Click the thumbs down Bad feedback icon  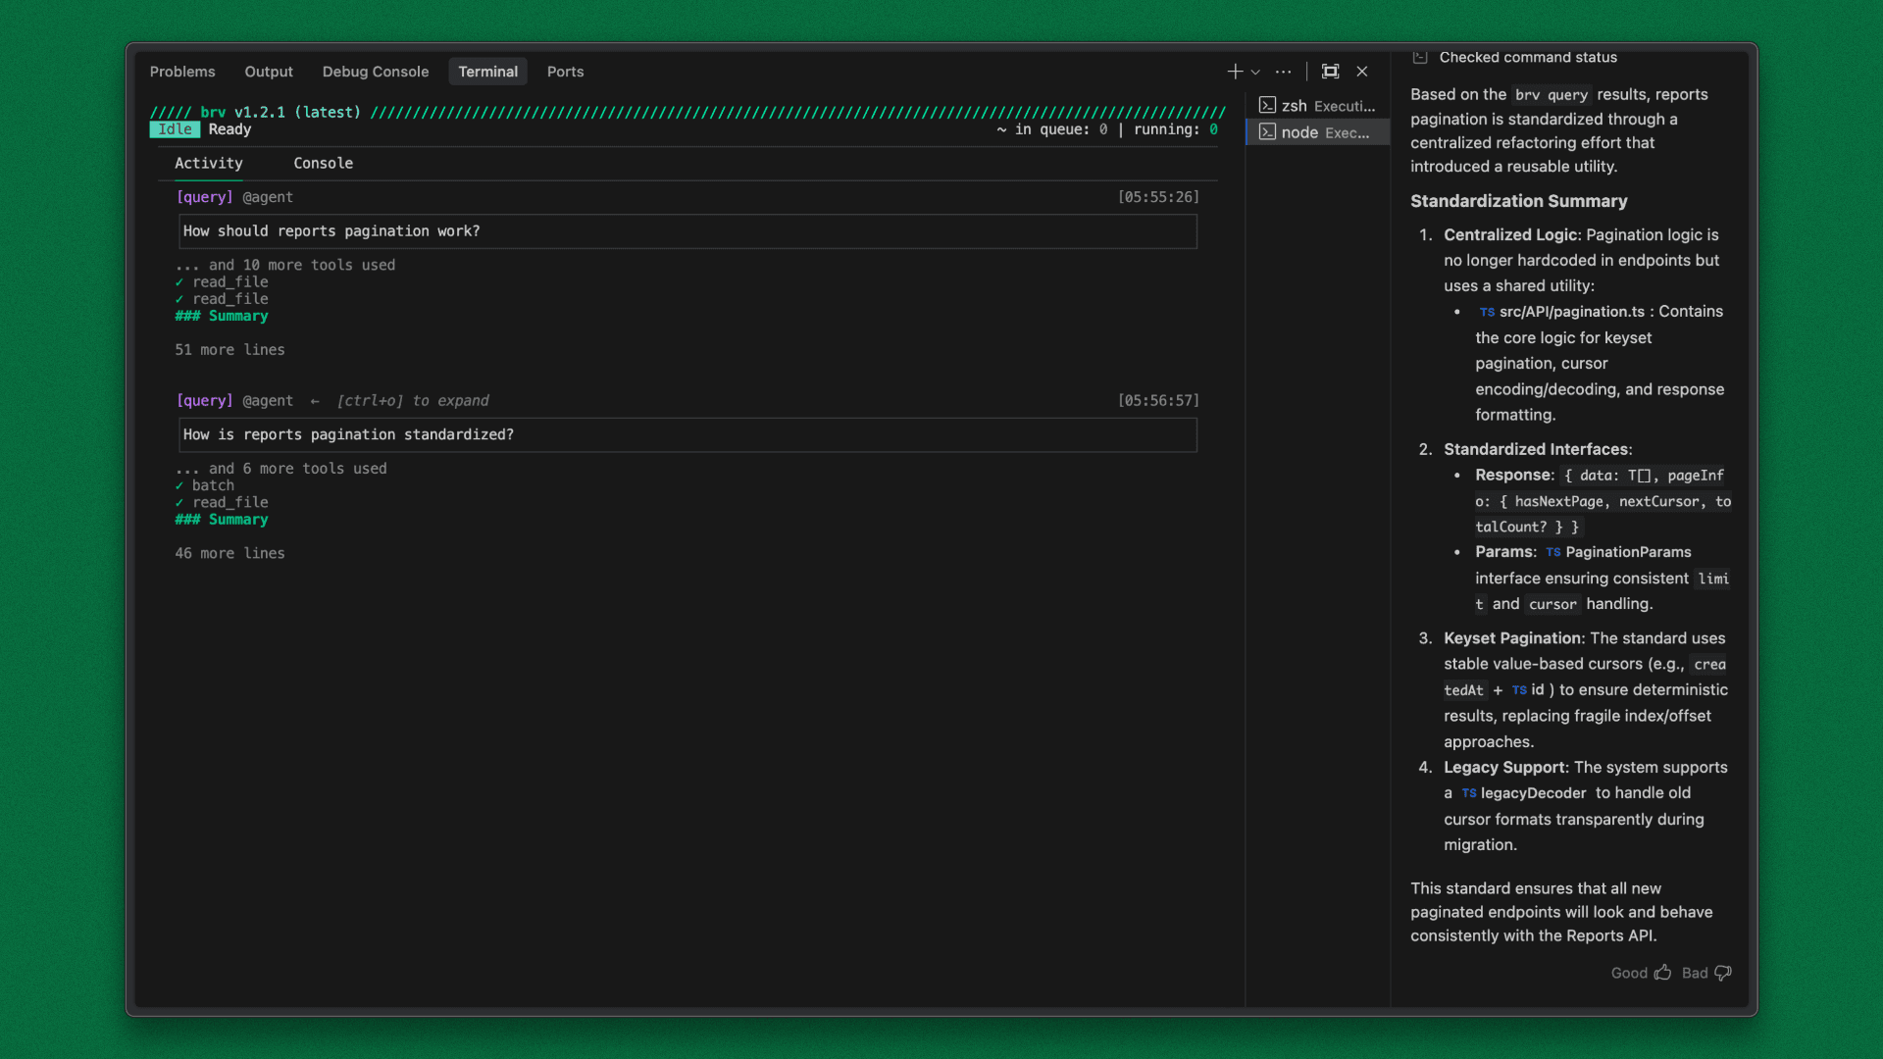1723,973
